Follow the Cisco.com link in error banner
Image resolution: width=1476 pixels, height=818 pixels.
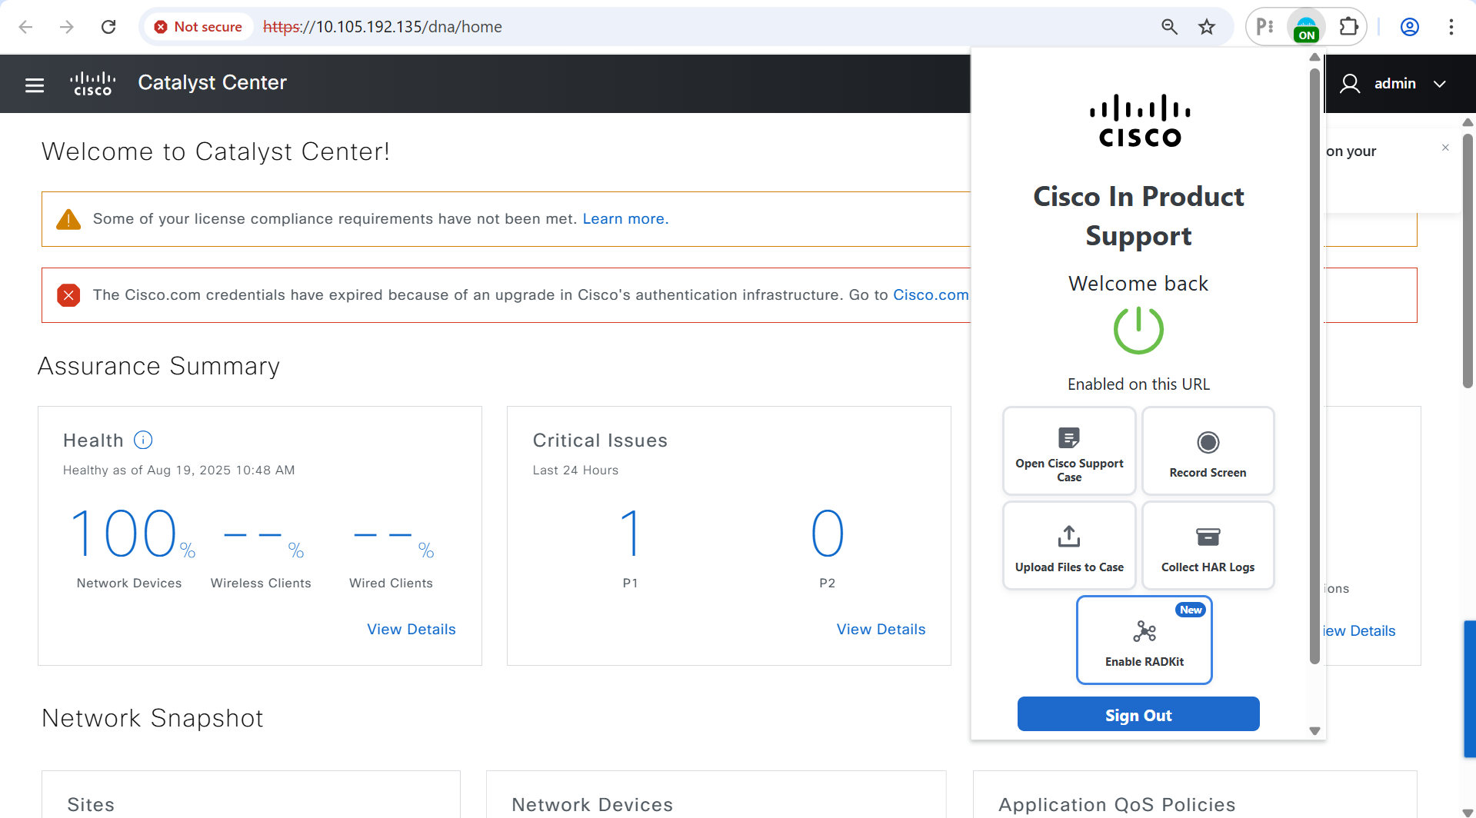931,295
